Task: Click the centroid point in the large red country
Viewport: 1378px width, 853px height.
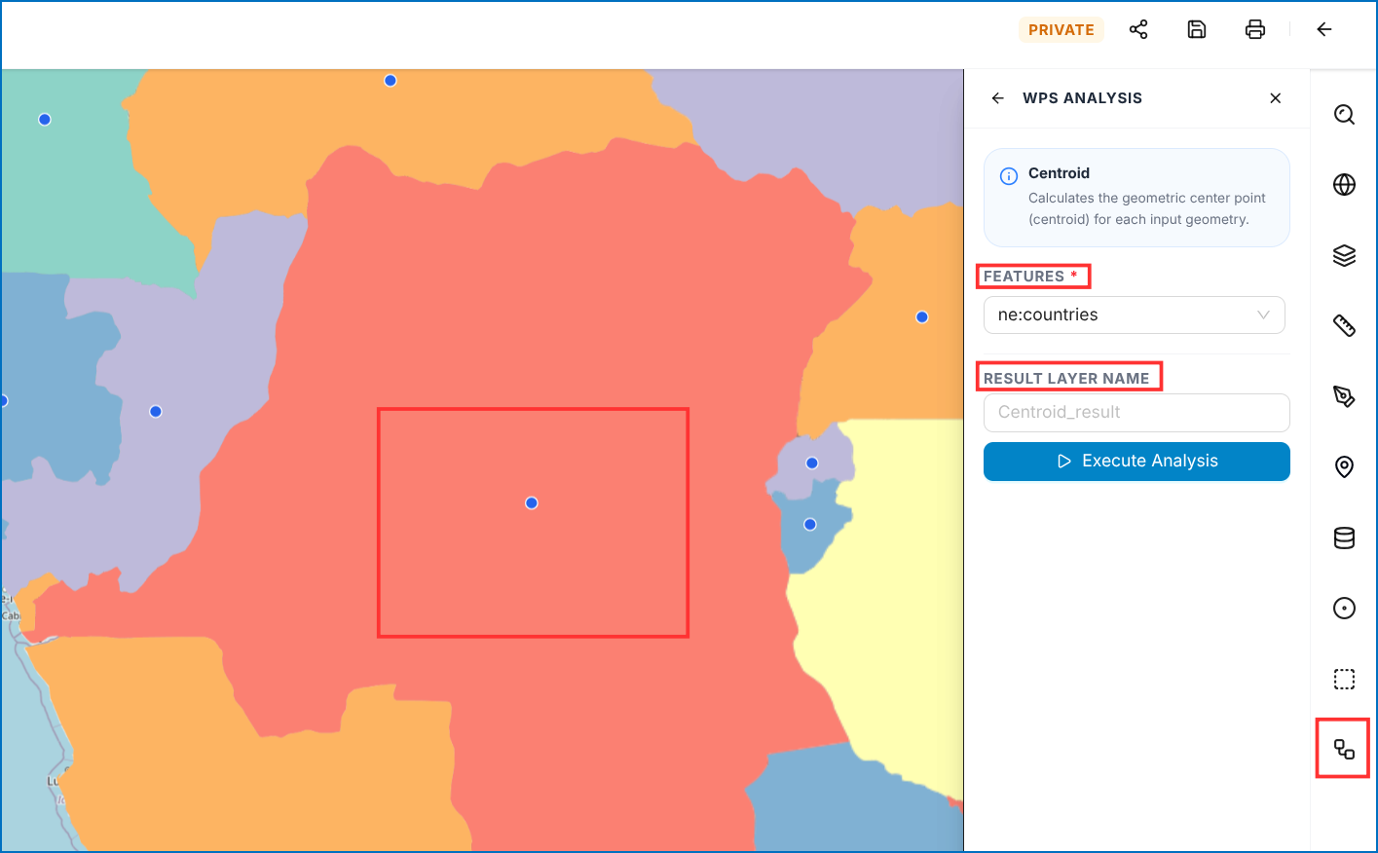Action: (532, 503)
